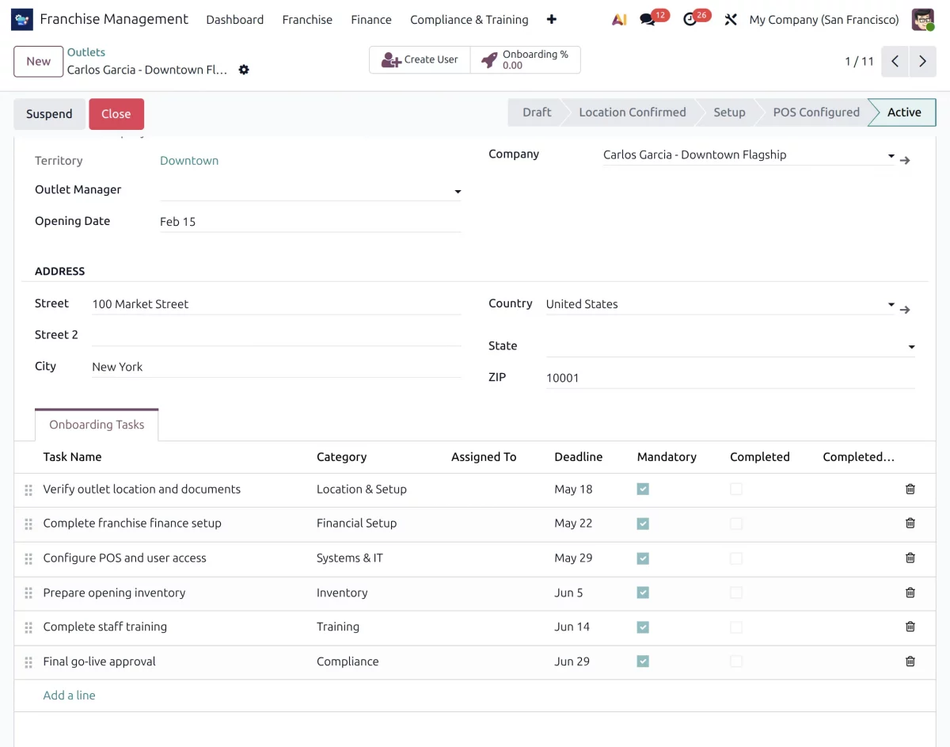
Task: Click the Suspend button
Action: coord(49,114)
